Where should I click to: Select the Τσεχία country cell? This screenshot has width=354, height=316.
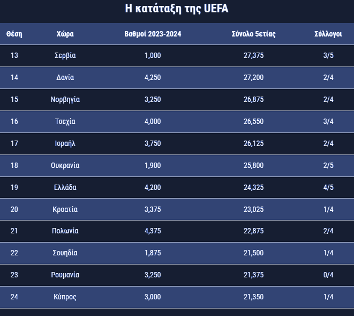(x=65, y=121)
